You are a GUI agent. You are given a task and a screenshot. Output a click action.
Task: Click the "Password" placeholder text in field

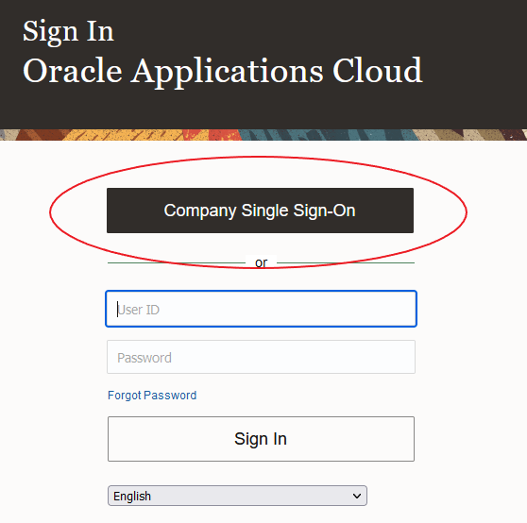point(144,358)
